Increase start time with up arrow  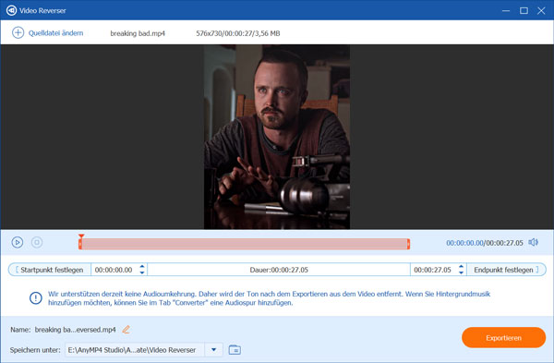[x=142, y=267]
